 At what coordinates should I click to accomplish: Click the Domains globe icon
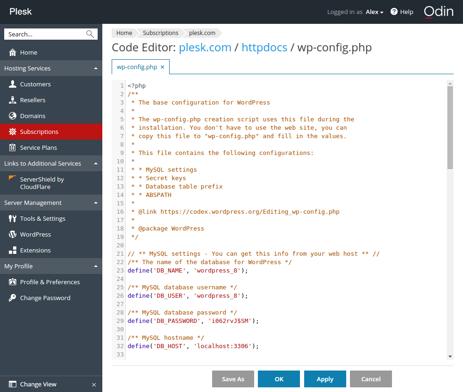pos(13,116)
